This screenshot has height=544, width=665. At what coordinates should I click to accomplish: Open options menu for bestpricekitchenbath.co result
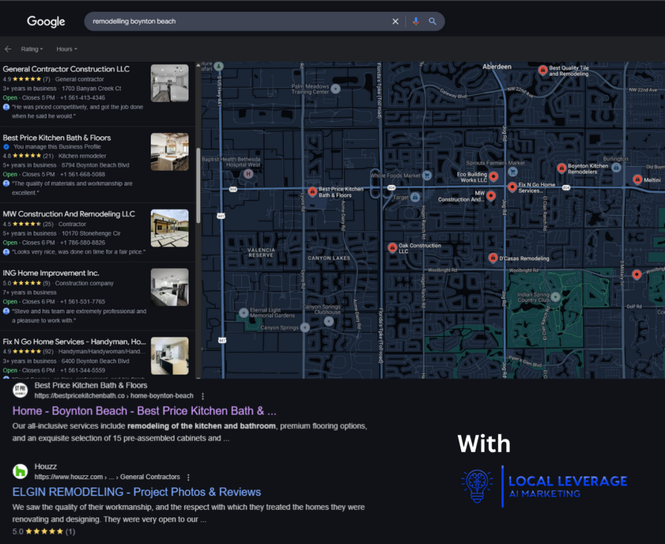(203, 396)
